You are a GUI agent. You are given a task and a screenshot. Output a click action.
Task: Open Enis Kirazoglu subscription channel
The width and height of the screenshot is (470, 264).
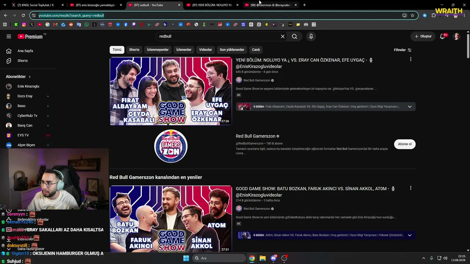click(x=28, y=87)
